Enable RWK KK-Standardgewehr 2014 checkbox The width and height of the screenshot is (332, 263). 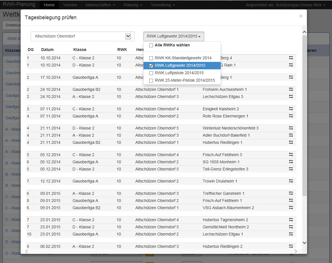151,58
